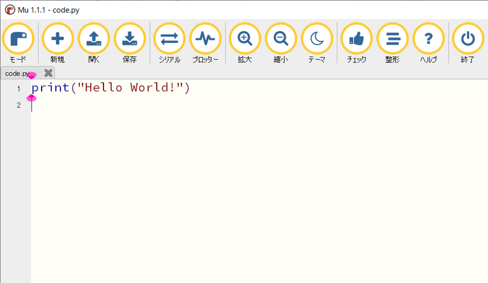Viewport: 488px width, 283px height.
Task: Run code check with チェック thumbs-up
Action: (x=357, y=40)
